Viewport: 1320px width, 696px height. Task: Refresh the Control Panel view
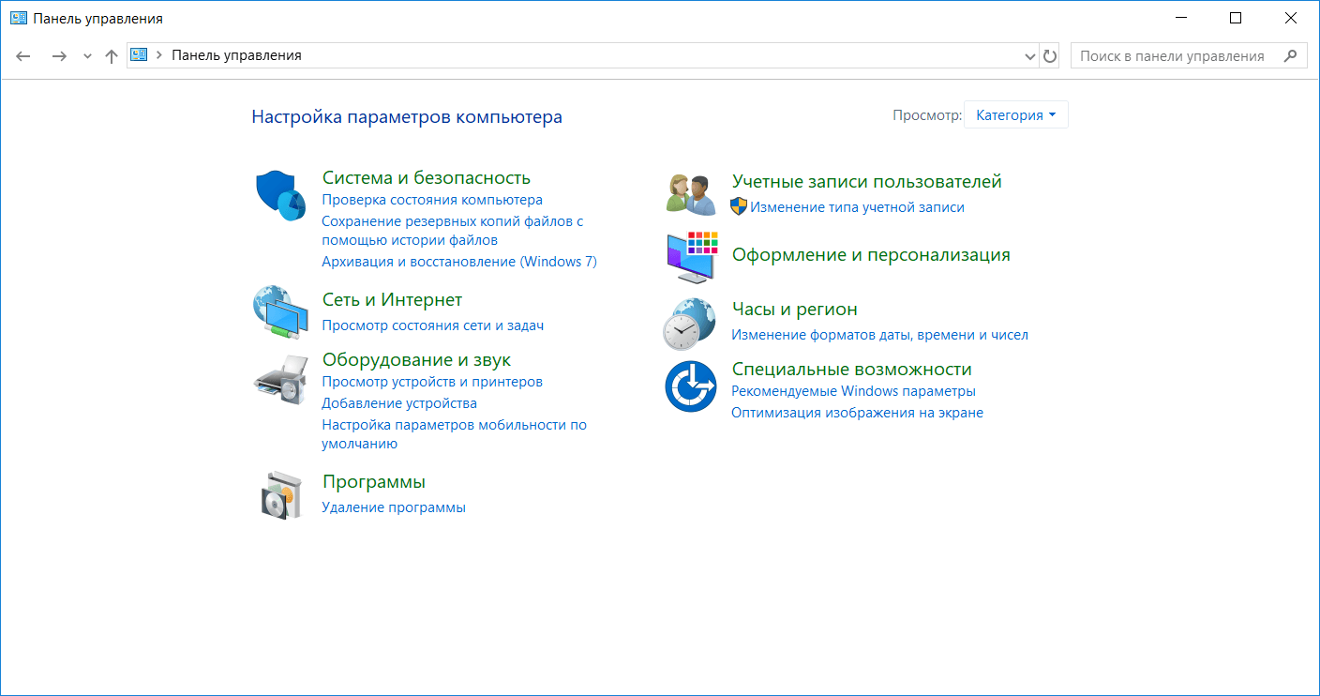coord(1050,56)
